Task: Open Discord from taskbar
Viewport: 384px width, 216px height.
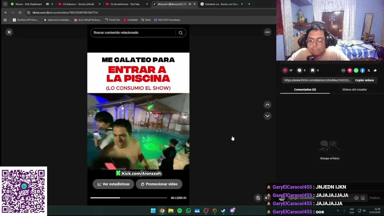Action: coord(232,211)
